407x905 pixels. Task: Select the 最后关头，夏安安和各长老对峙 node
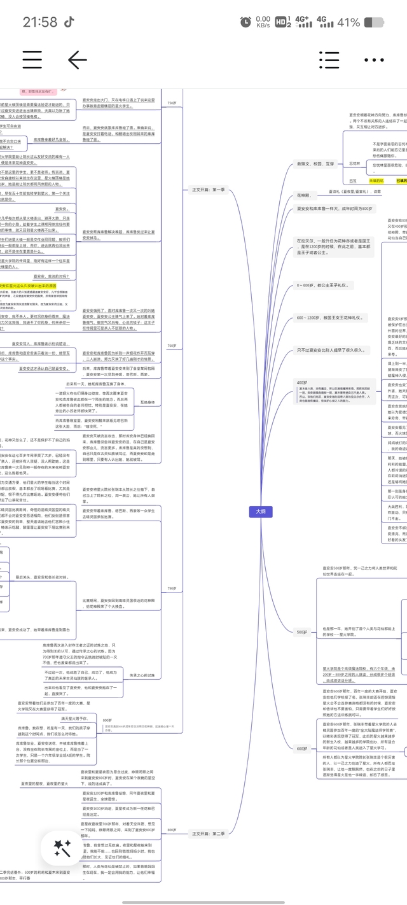click(x=43, y=577)
